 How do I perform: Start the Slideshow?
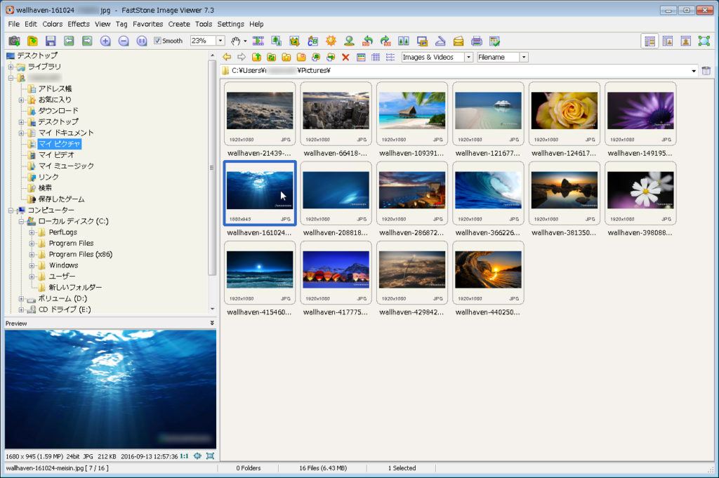258,41
